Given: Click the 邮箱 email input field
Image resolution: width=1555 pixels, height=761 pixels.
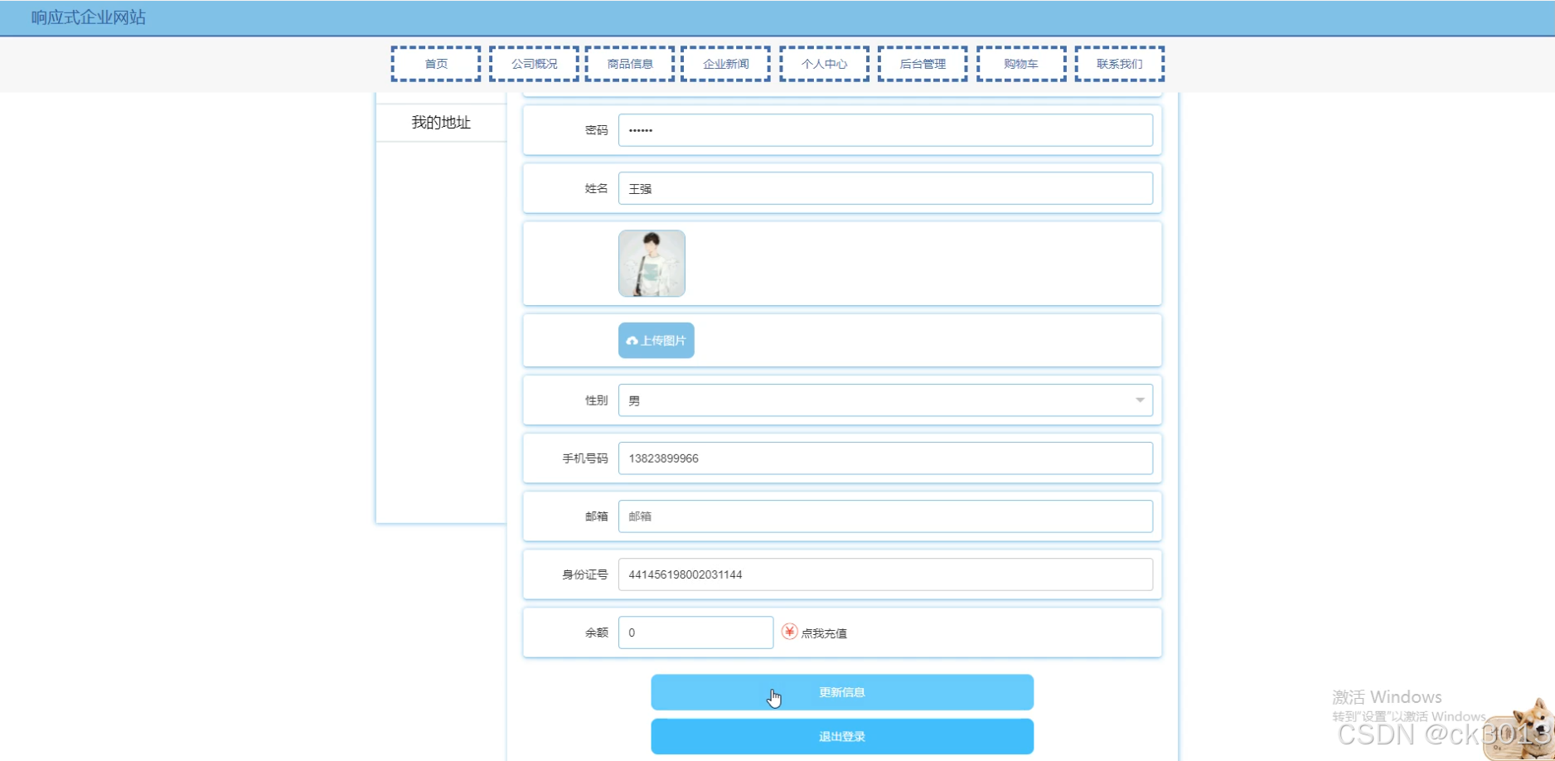Looking at the screenshot, I should 884,516.
